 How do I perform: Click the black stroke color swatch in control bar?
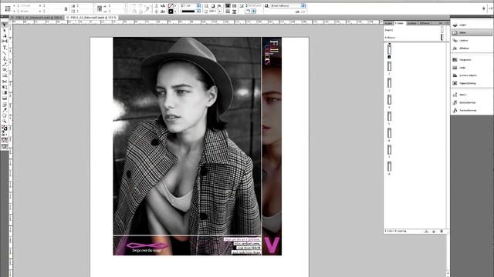point(171,12)
